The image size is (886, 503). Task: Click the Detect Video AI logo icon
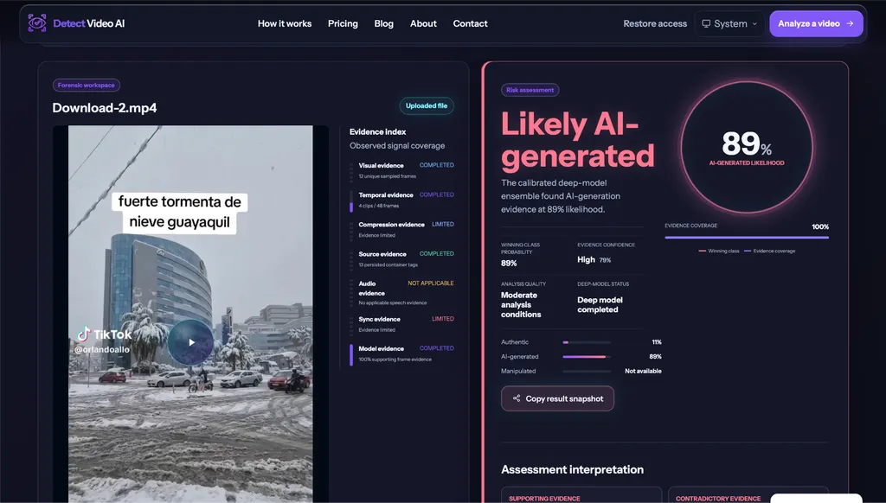(x=37, y=23)
